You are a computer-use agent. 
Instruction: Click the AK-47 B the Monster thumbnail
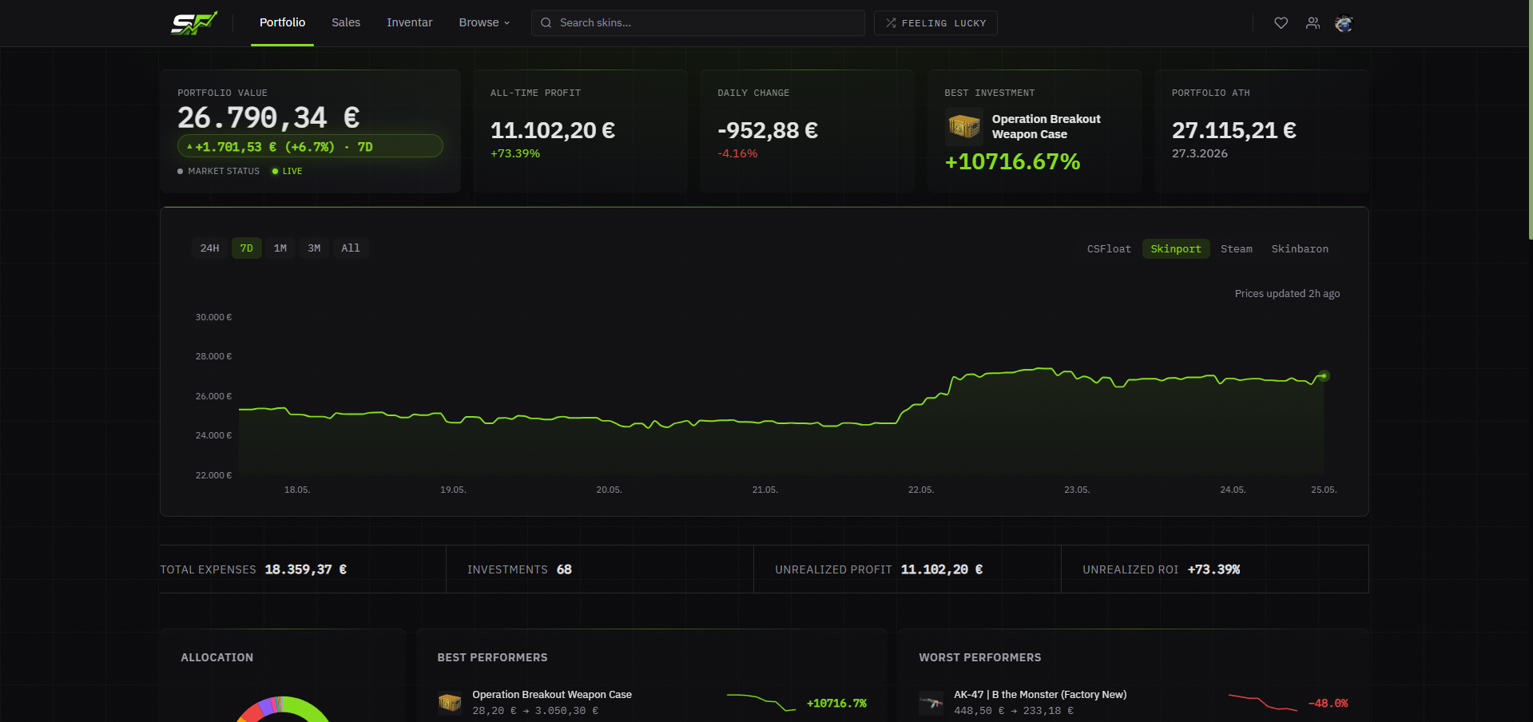[931, 702]
